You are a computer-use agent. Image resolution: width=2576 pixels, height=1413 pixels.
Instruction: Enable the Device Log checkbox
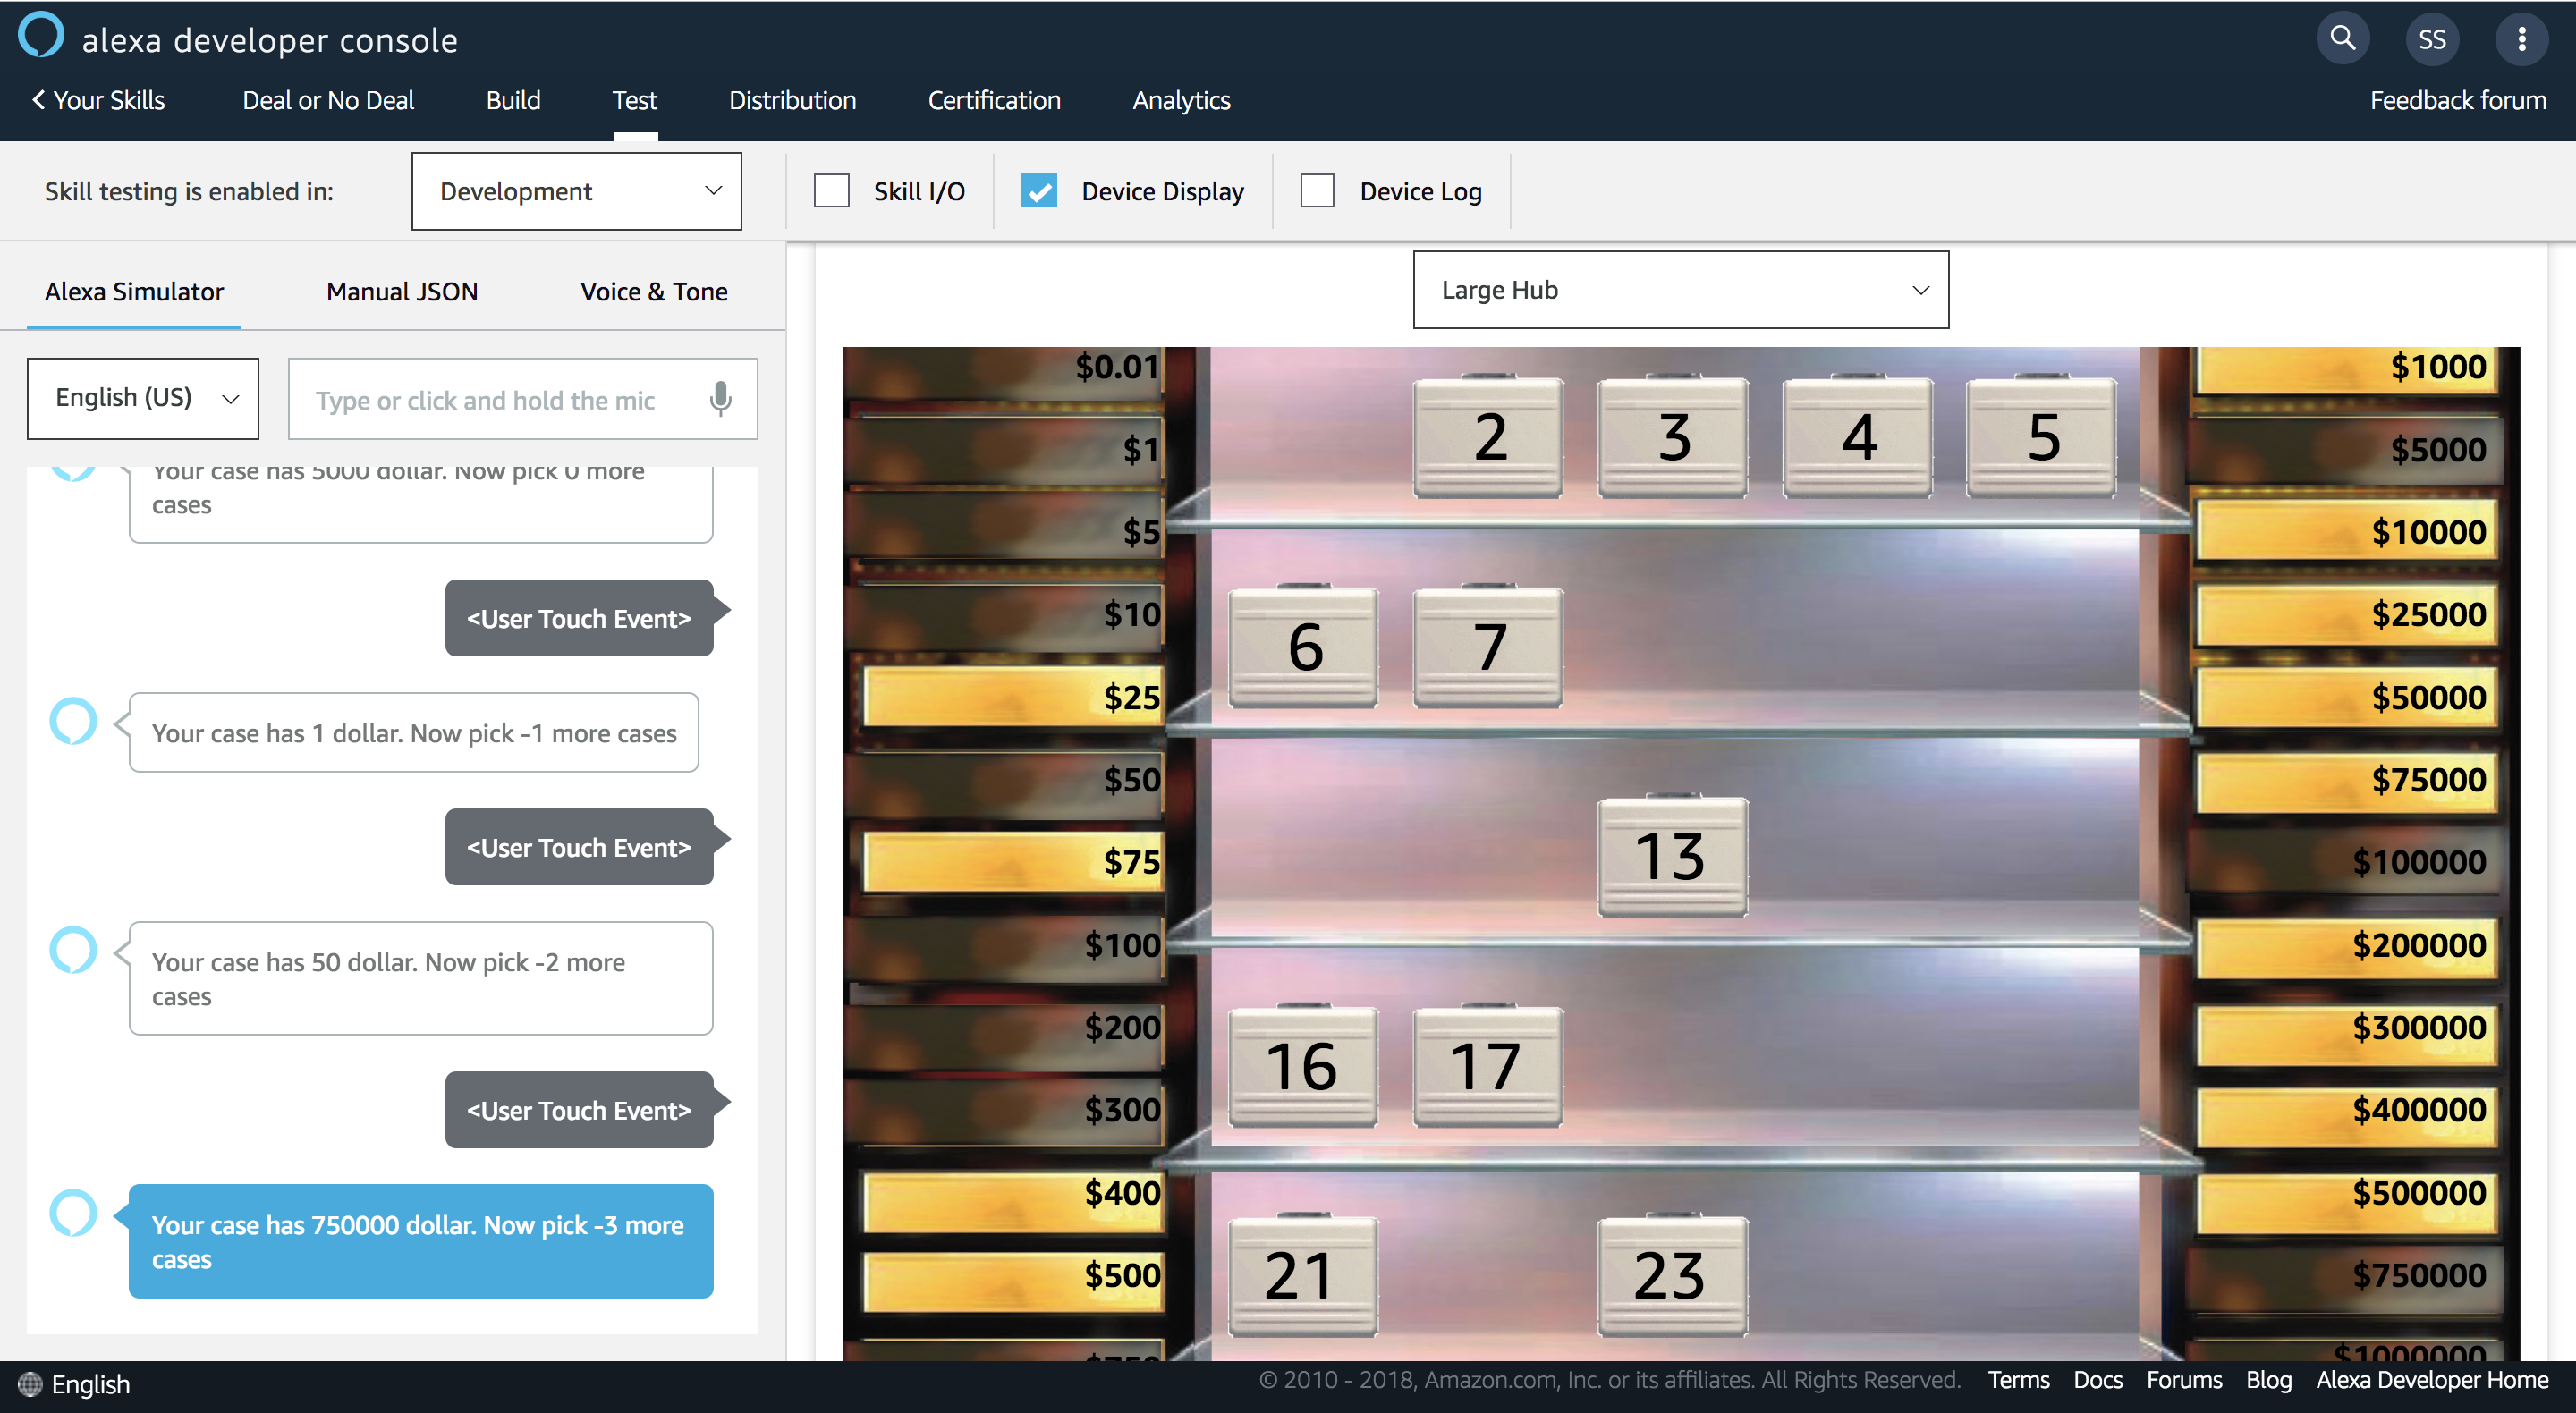click(x=1316, y=191)
